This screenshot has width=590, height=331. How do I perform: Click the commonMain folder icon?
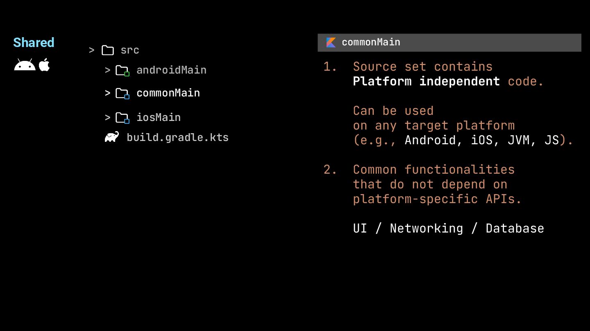[122, 94]
